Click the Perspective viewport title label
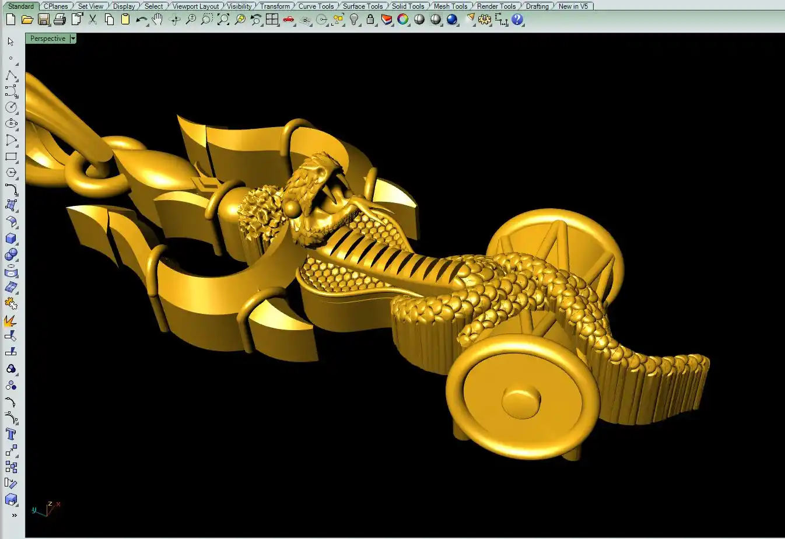 [48, 38]
